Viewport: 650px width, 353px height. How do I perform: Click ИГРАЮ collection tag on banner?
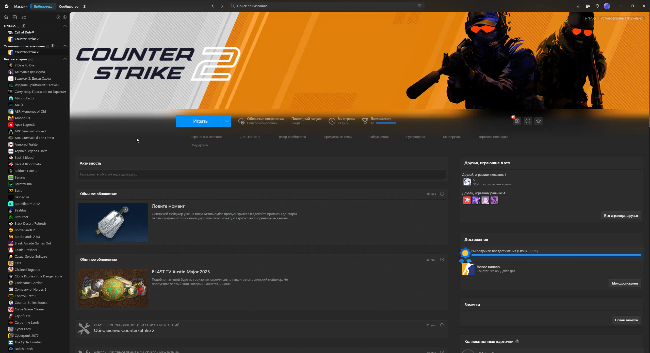590,19
